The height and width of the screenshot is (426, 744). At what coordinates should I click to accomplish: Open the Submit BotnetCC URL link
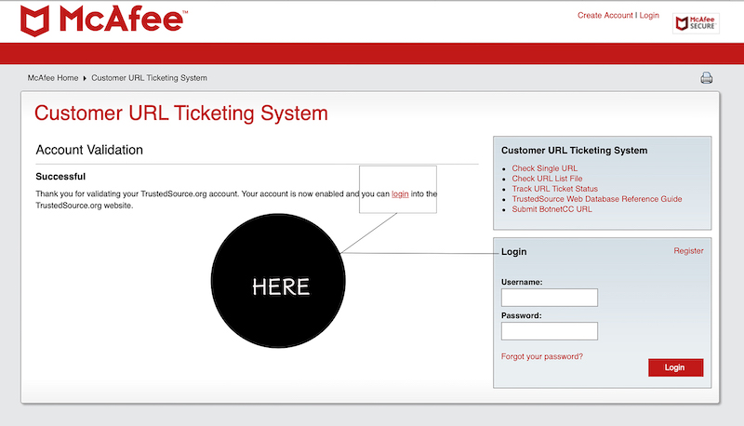coord(551,209)
